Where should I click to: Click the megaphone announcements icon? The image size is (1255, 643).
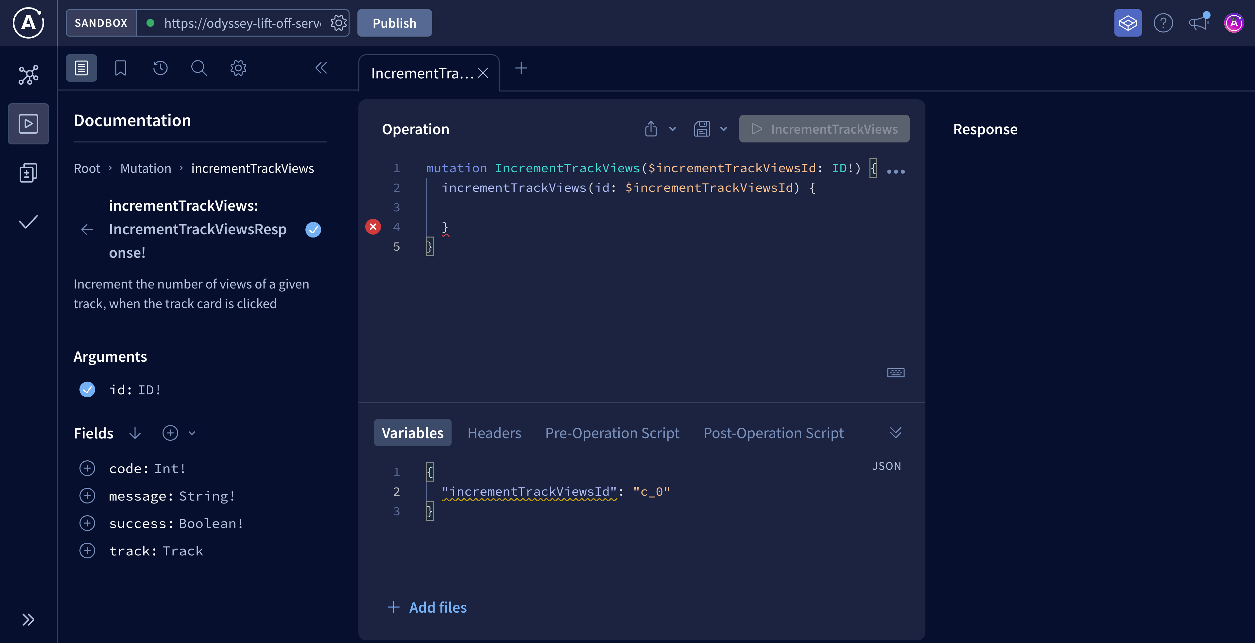[x=1198, y=23]
